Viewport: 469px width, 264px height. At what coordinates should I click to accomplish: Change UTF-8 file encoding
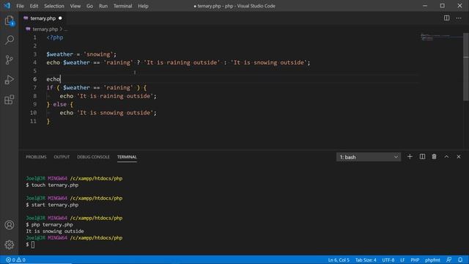coord(388,260)
